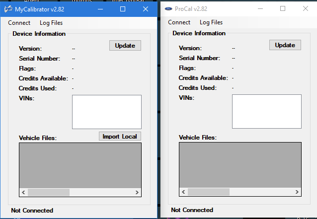
Task: Close the ProCal window
Action: [x=306, y=8]
